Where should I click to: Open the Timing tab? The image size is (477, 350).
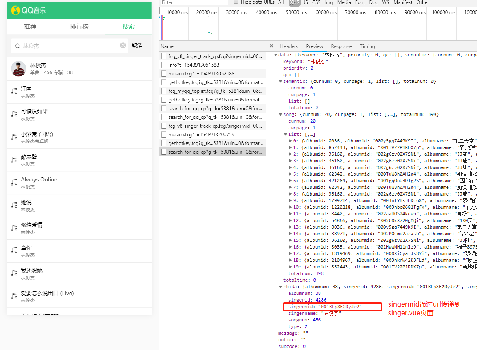[367, 46]
